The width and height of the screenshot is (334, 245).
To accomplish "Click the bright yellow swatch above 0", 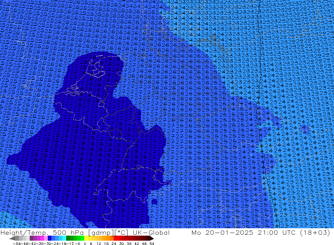I will [86, 238].
